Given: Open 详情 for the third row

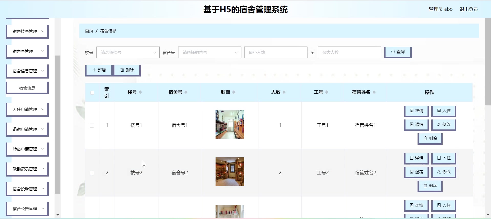Looking at the screenshot, I should point(417,205).
